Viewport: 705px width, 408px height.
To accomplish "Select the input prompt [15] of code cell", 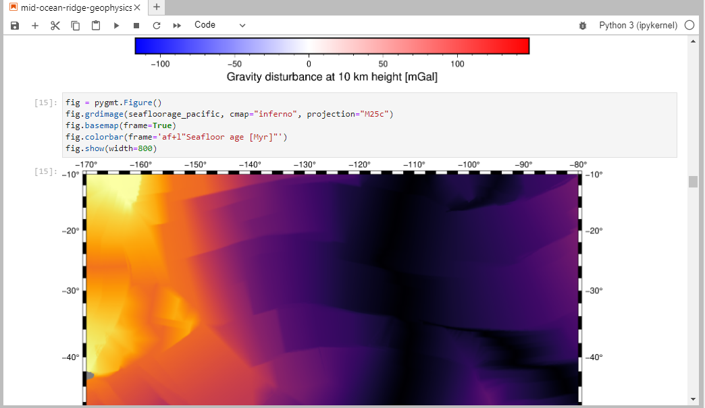I will [46, 103].
